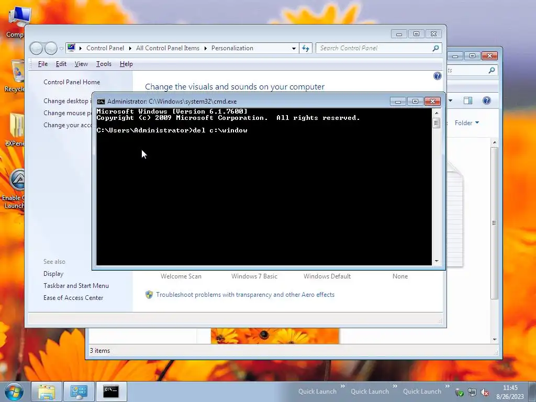Click the green shield icon in system tray
The width and height of the screenshot is (536, 402).
460,393
